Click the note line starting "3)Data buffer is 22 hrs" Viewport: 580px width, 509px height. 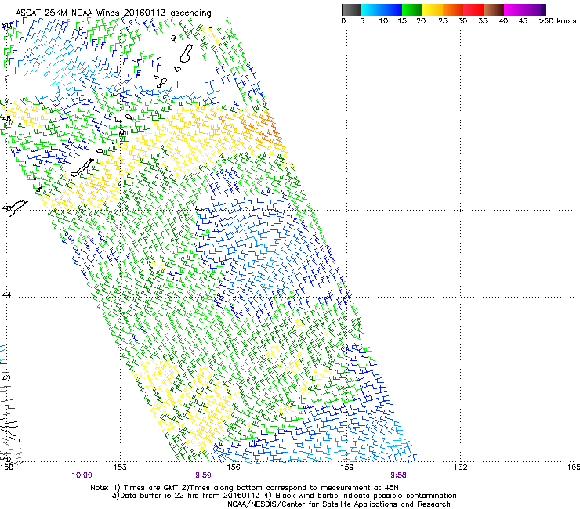coord(284,496)
